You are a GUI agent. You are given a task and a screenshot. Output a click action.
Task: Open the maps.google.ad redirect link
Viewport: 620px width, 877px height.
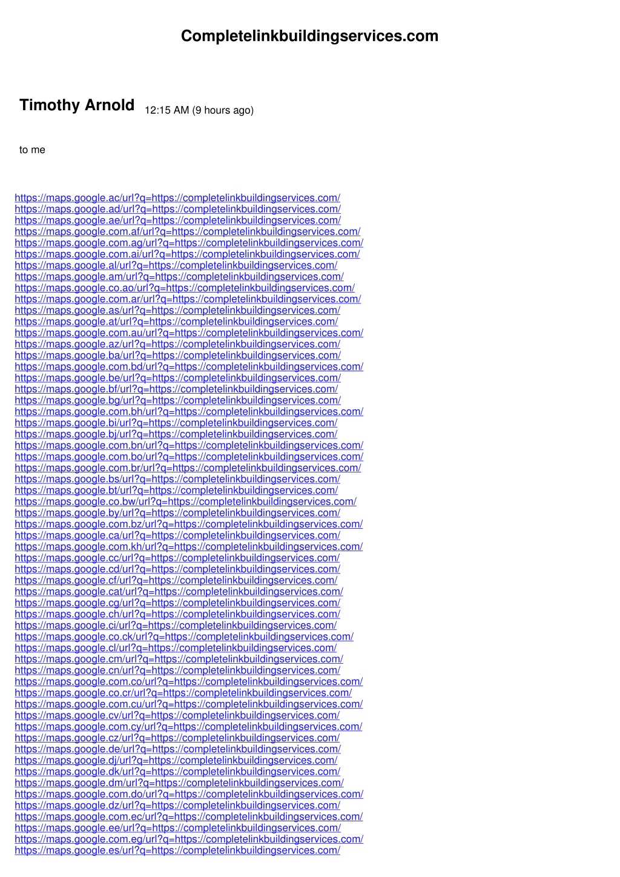pos(177,209)
